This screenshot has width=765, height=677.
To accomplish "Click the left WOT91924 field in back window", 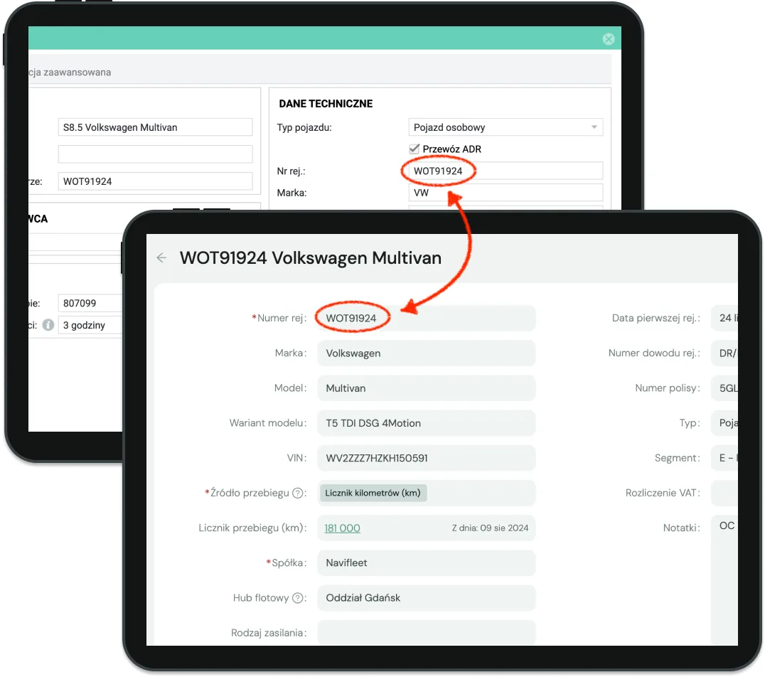I will tap(155, 181).
